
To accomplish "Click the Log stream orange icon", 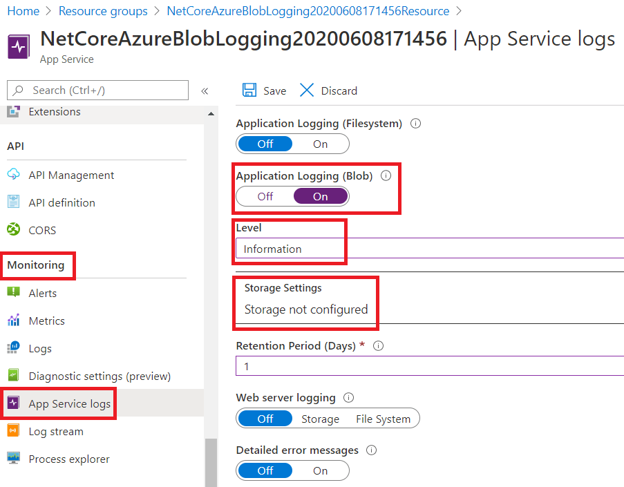I will pyautogui.click(x=13, y=431).
